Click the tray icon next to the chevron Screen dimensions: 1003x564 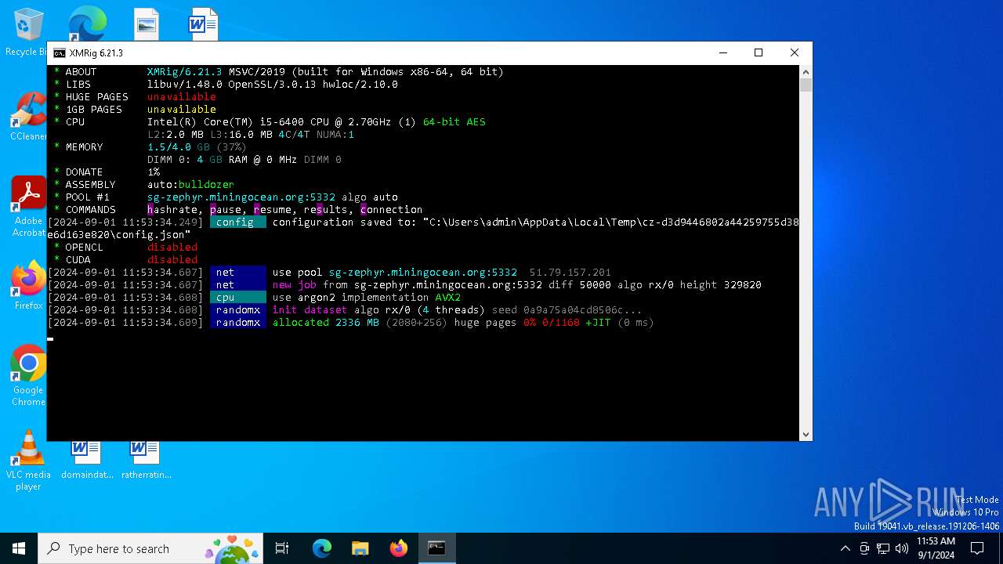pyautogui.click(x=864, y=548)
